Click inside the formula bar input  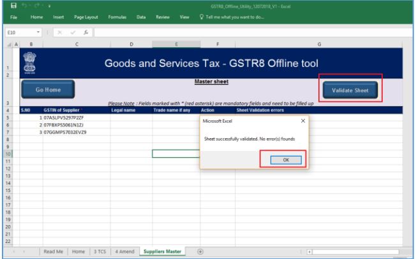tap(253, 32)
